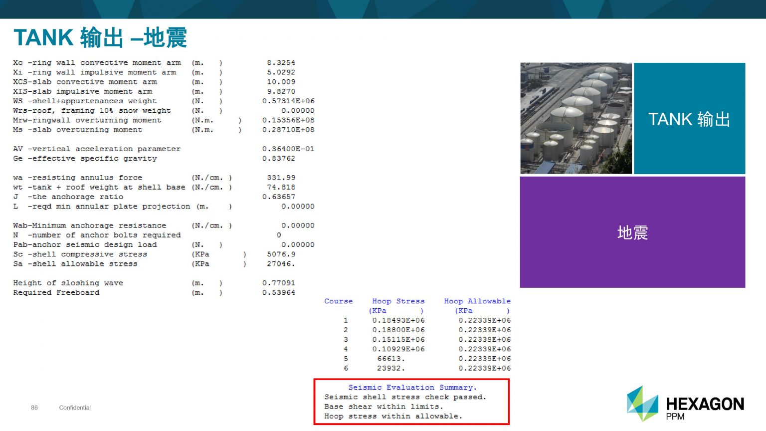The width and height of the screenshot is (766, 431).
Task: Click the Hexagon PPM logo icon
Action: click(x=642, y=403)
